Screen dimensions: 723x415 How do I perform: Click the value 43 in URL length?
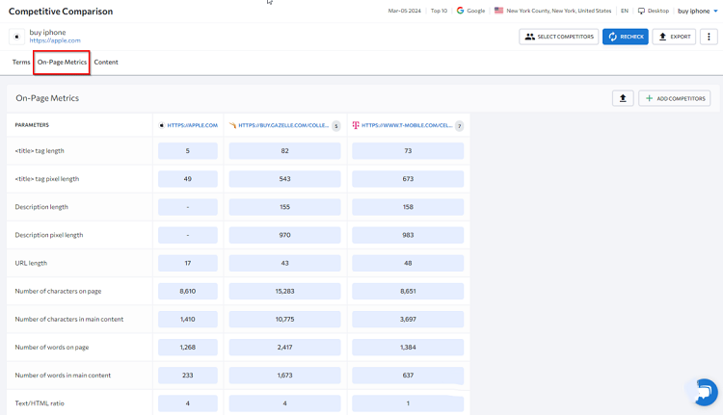[x=285, y=263]
